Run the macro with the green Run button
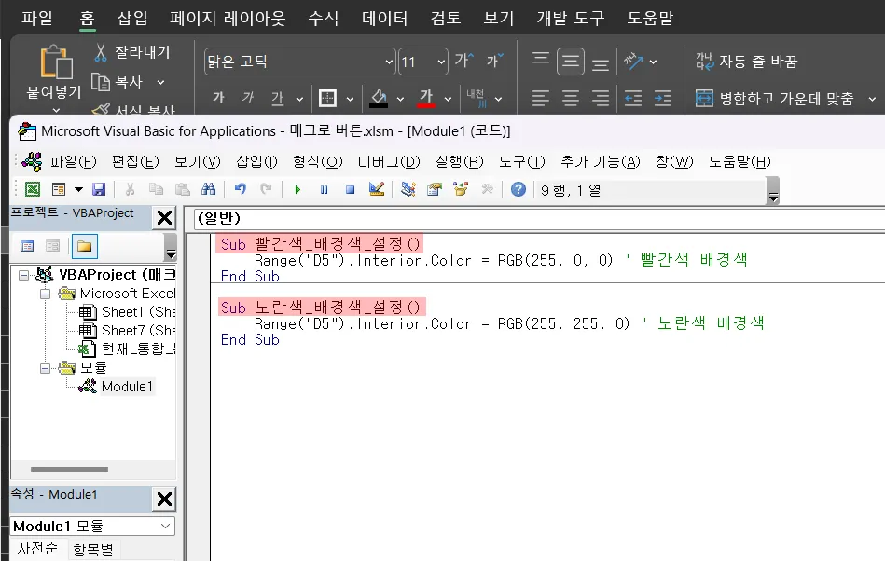Screen dimensions: 885x561 tap(298, 189)
